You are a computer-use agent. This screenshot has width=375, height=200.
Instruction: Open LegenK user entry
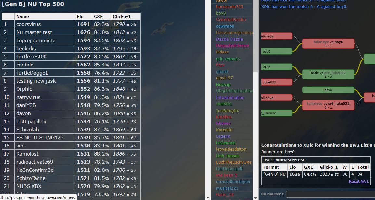[x=223, y=136]
